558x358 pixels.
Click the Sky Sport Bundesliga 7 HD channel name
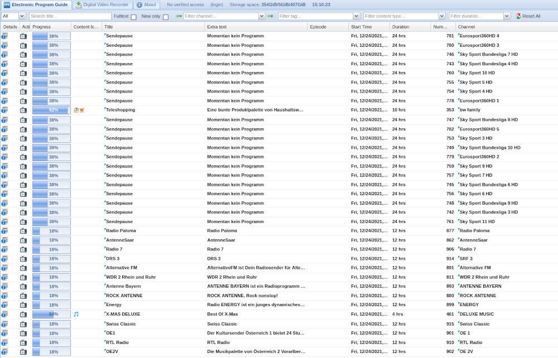489,55
